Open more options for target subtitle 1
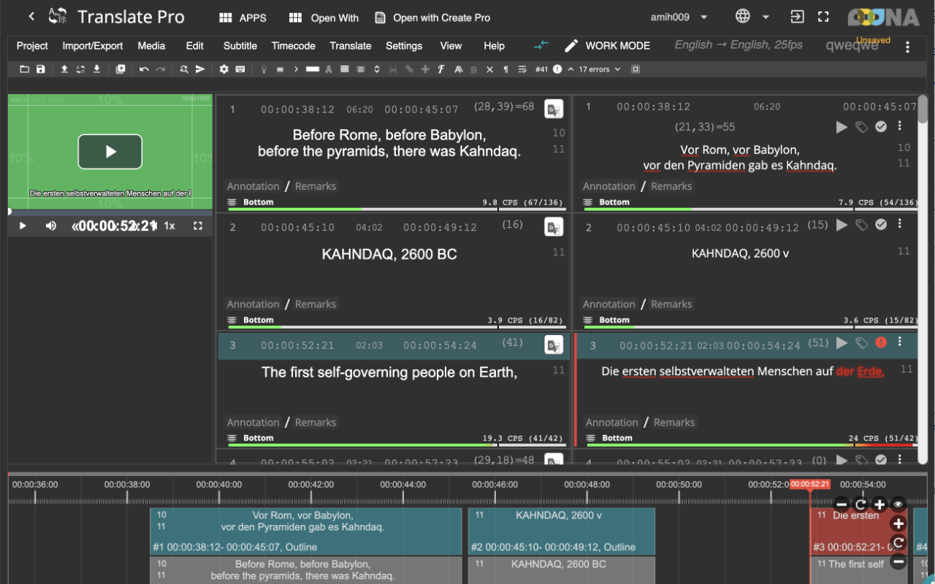 [x=900, y=127]
